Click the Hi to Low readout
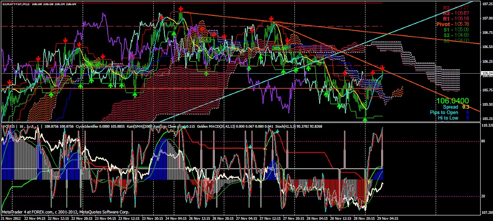Image resolution: width=493 pixels, height=221 pixels. 454,118
